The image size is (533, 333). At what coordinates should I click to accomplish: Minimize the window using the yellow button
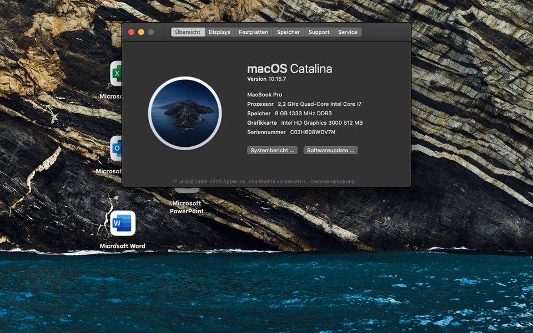pos(141,32)
